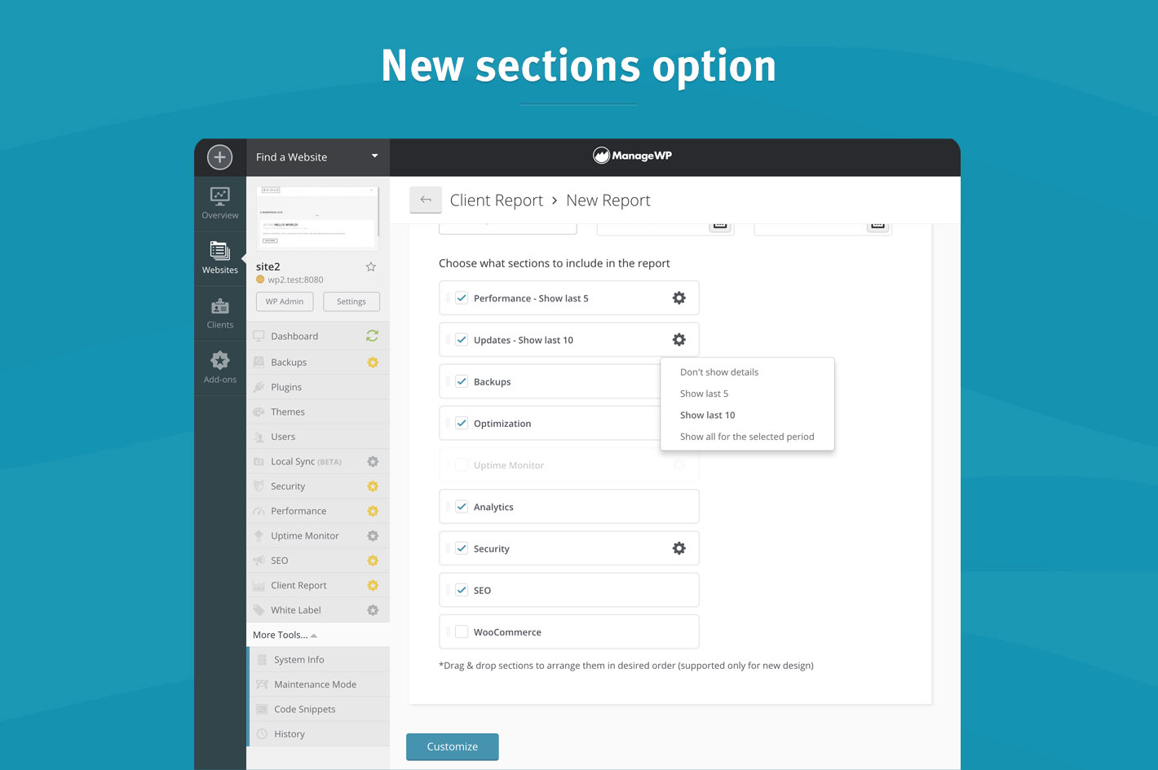Star site2 as favorite
The image size is (1158, 770).
coord(371,267)
